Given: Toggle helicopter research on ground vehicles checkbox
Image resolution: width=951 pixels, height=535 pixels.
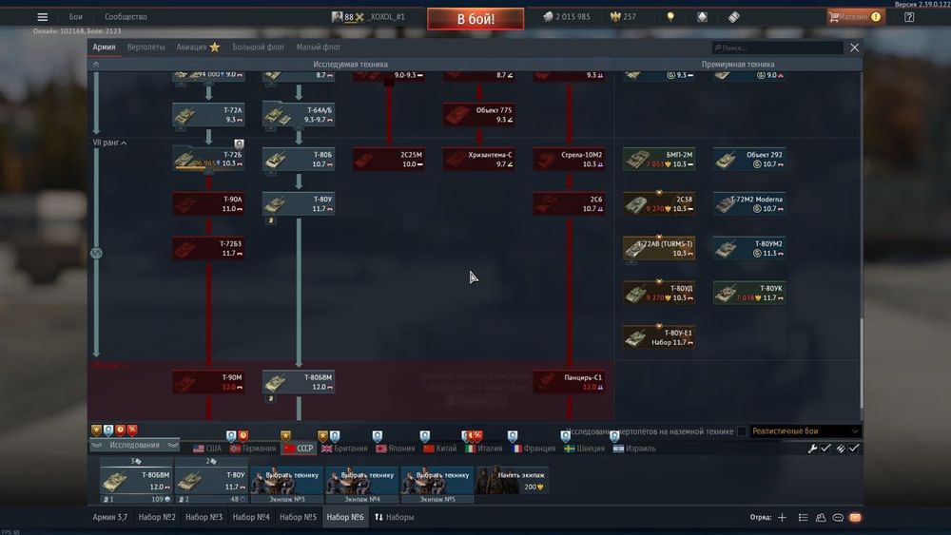Looking at the screenshot, I should [x=741, y=431].
